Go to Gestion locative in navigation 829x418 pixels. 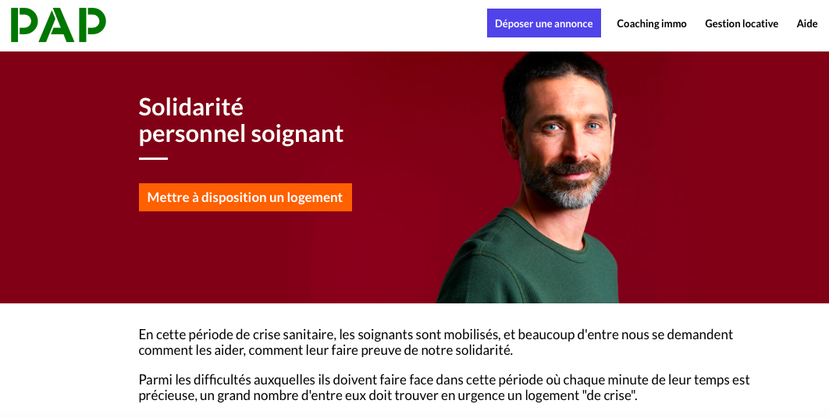tap(742, 23)
